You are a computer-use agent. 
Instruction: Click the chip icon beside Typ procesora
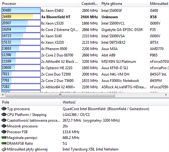click(4, 108)
